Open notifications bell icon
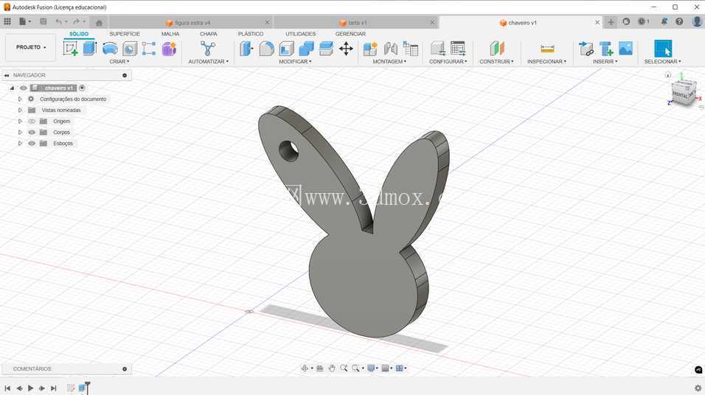 pyautogui.click(x=664, y=21)
